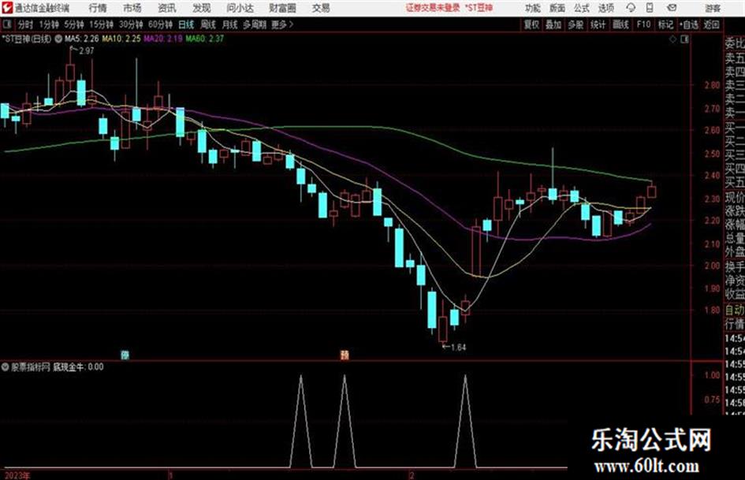Open the customer service headset icon

631,8
